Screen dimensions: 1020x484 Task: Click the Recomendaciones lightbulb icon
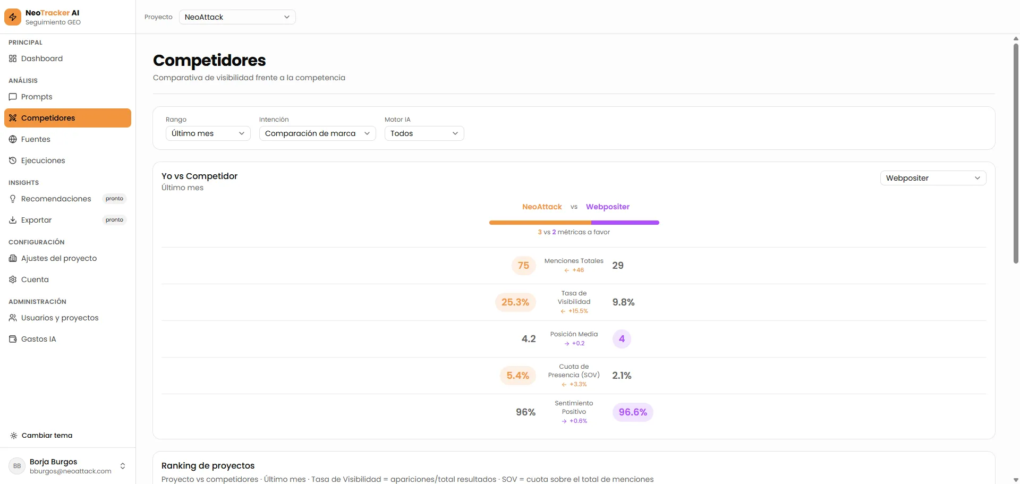pyautogui.click(x=13, y=199)
